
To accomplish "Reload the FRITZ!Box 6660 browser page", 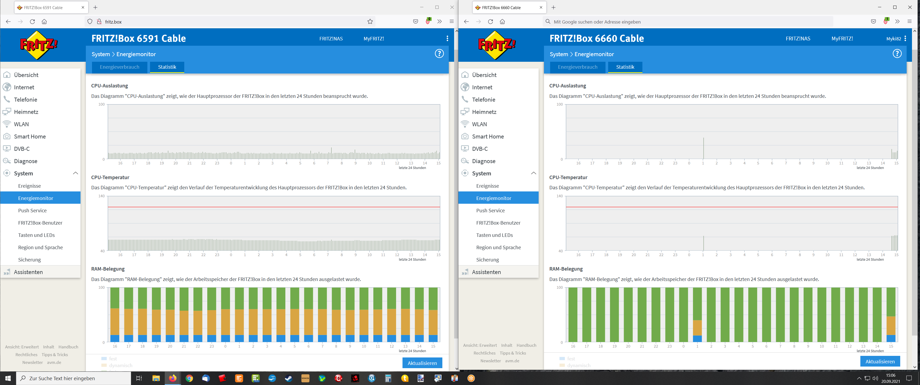I will coord(490,22).
